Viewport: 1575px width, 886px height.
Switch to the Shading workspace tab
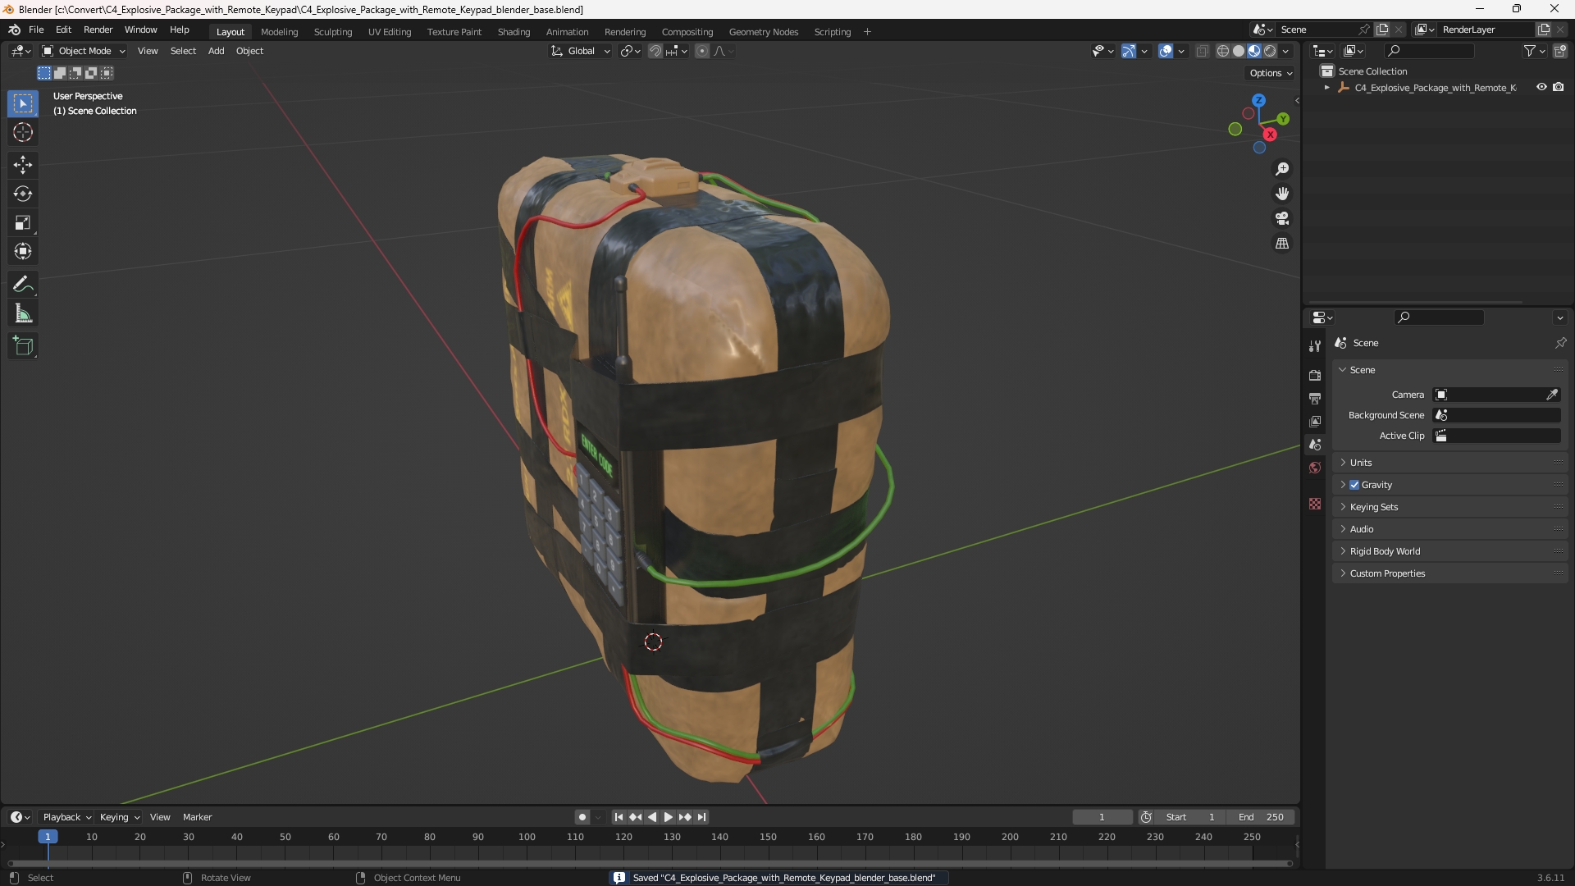point(514,32)
